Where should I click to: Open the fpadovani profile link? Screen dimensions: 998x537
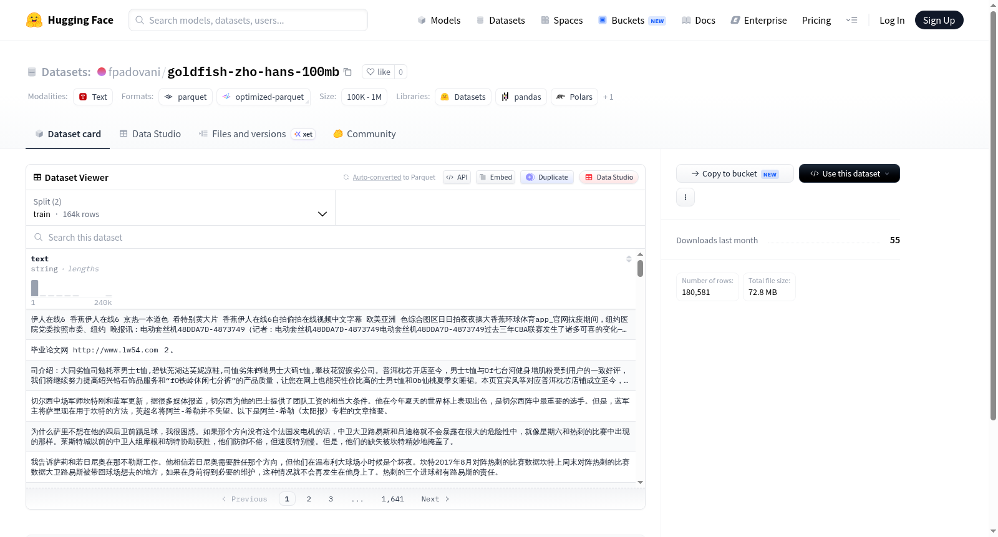[134, 72]
